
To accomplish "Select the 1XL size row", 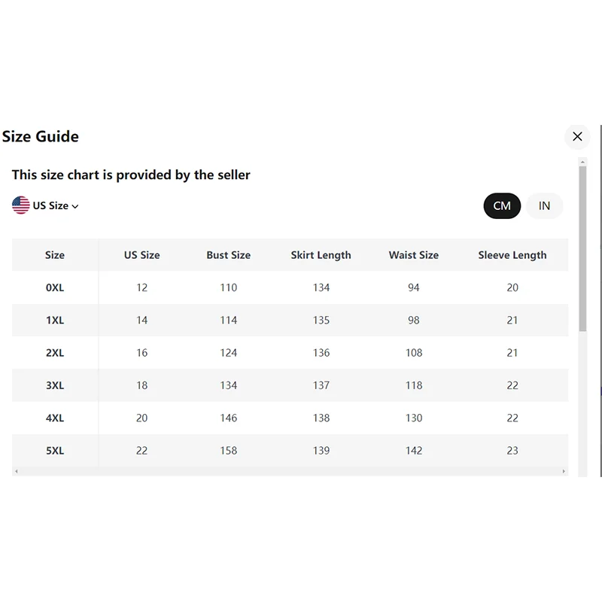I will [55, 320].
